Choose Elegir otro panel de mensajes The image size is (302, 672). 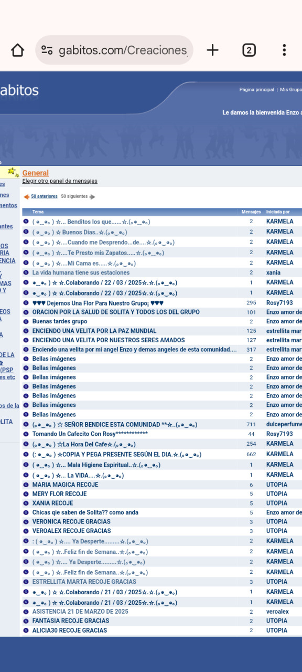(60, 181)
